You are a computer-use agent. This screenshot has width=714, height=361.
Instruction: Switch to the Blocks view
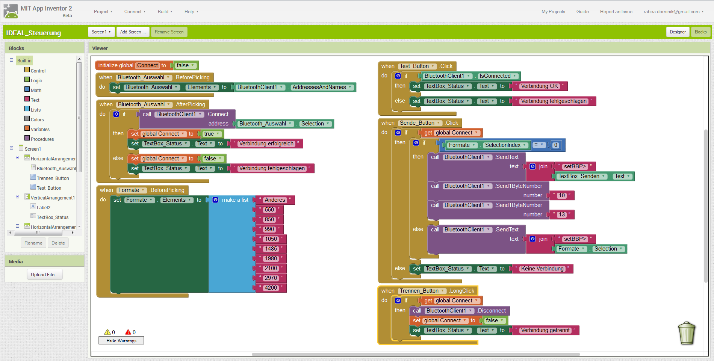coord(700,32)
